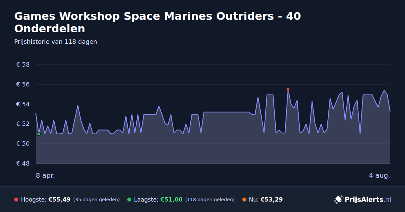Click the '4 aug.' end date label
Viewport: 405px width, 212px height.
[380, 176]
